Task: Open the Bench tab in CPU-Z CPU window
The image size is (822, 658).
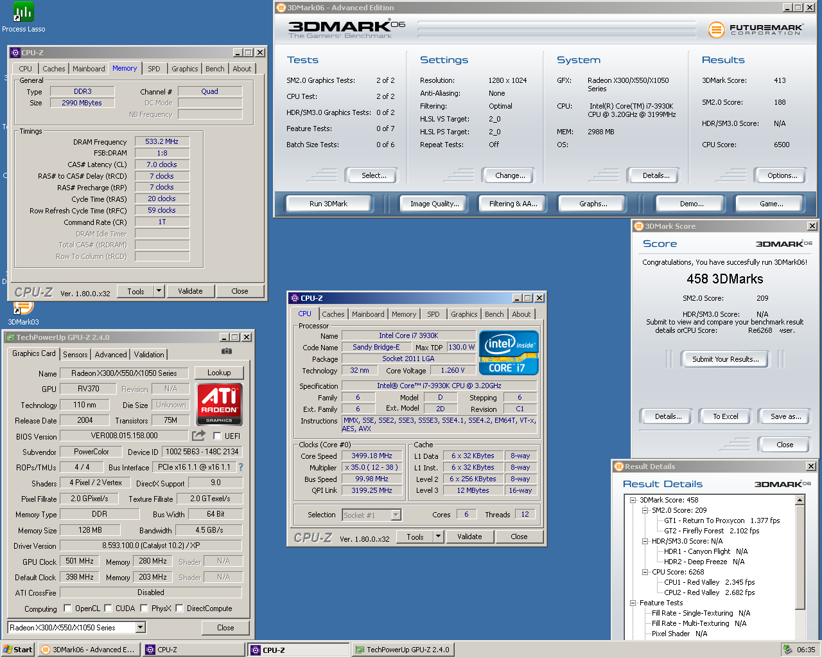Action: pyautogui.click(x=494, y=314)
